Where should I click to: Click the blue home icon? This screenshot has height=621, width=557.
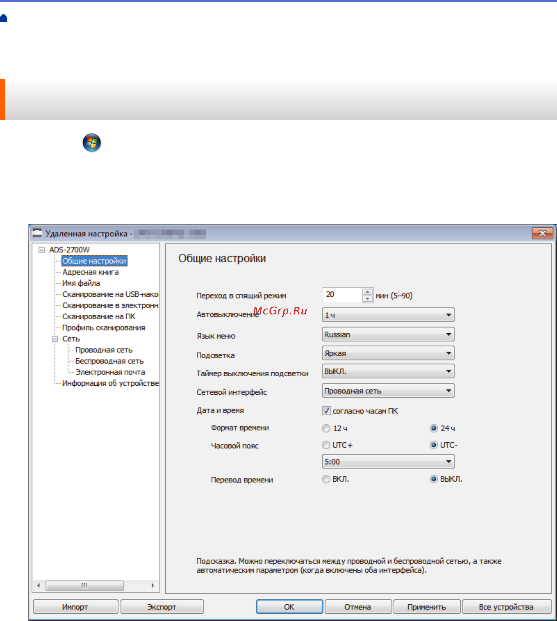(x=3, y=18)
